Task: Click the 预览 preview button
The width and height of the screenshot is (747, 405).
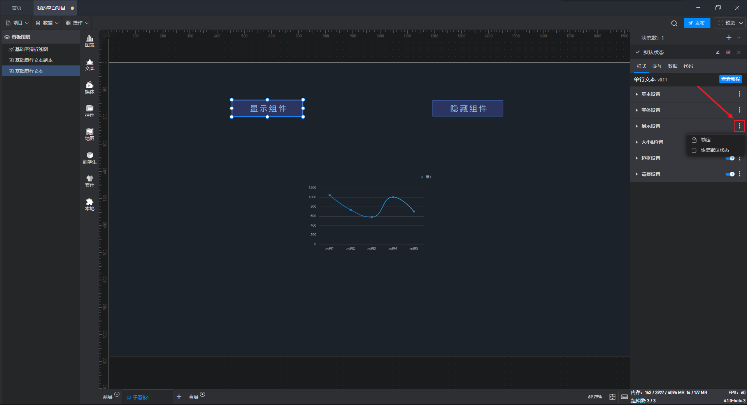Action: 726,23
